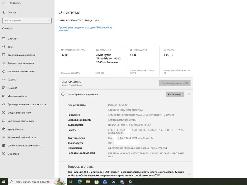Click the Проецирование на этот компьютер icon

click(4, 104)
